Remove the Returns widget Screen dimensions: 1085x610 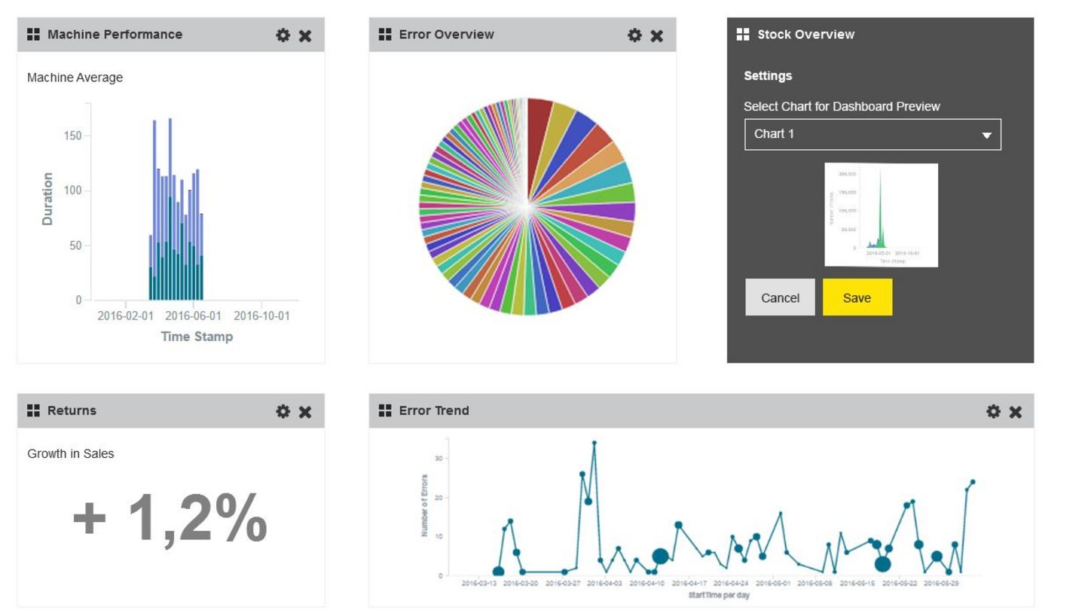pos(305,411)
